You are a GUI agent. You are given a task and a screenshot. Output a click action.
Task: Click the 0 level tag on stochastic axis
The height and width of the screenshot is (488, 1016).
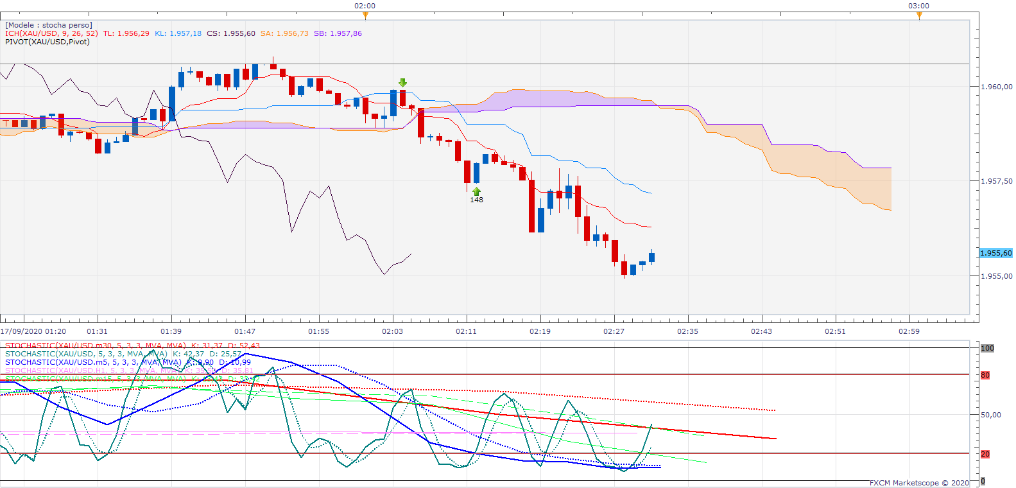[x=983, y=481]
